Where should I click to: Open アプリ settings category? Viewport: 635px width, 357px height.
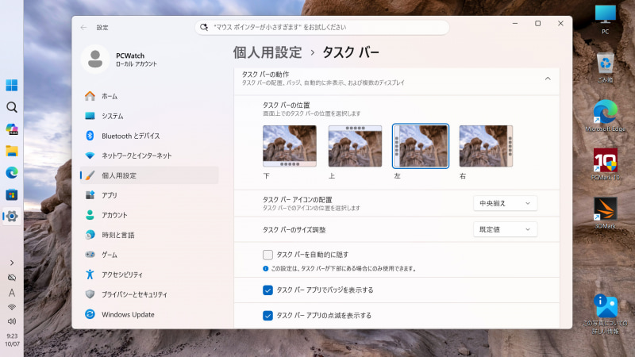pos(149,195)
